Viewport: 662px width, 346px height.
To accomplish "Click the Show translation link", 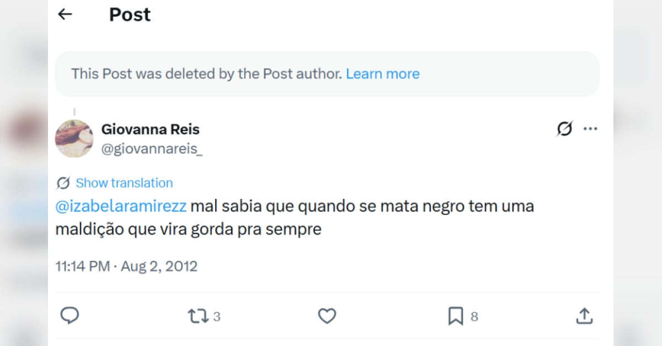I will point(124,183).
